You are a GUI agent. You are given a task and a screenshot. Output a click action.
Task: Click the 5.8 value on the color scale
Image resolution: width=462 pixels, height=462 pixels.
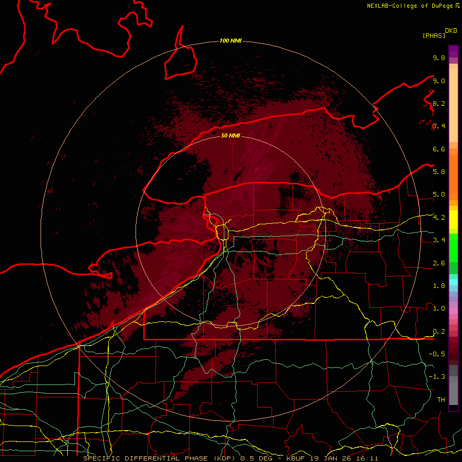coord(439,171)
